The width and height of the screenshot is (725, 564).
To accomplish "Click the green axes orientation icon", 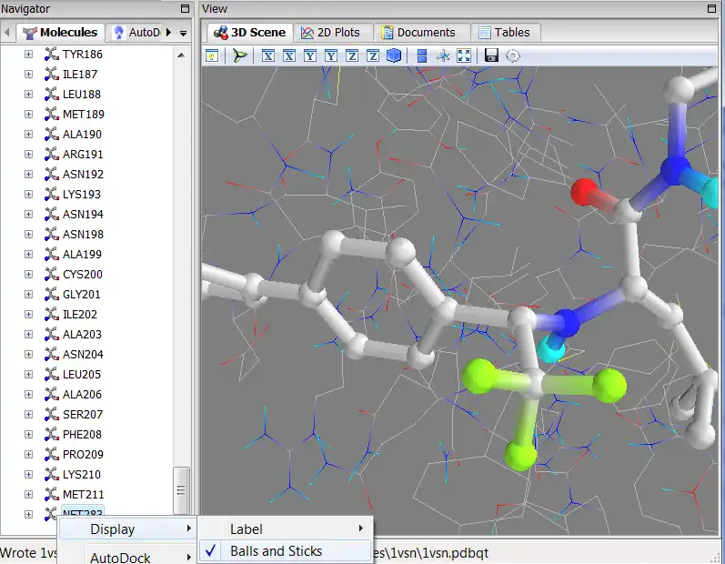I will click(239, 55).
